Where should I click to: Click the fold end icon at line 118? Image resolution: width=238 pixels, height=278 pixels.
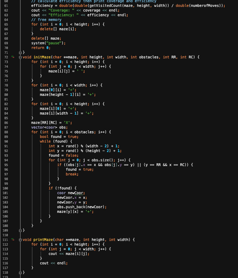pos(20,272)
